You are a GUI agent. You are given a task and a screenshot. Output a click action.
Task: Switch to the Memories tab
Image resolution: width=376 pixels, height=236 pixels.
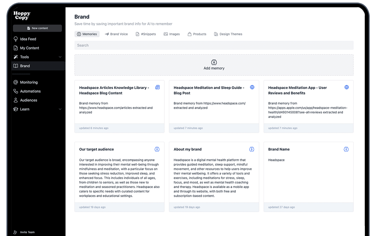(x=87, y=34)
